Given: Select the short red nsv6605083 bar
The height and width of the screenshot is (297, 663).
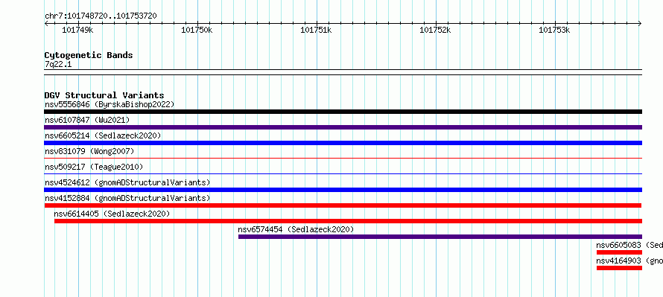Looking at the screenshot, I should (619, 252).
